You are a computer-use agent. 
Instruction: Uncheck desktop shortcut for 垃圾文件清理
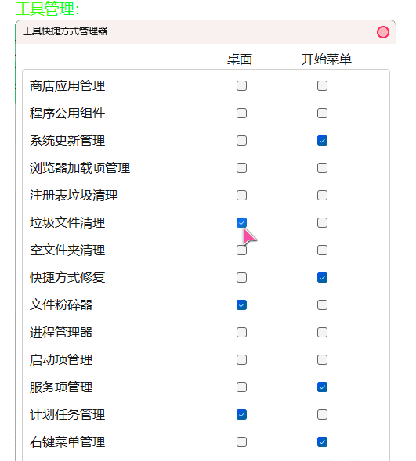tap(241, 222)
